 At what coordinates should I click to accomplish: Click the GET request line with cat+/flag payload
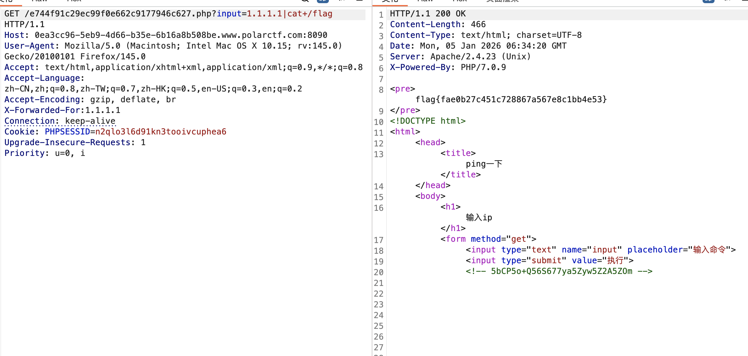coord(168,14)
